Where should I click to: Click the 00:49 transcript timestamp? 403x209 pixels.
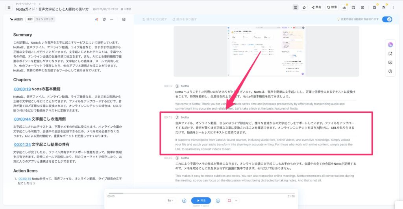(168, 158)
